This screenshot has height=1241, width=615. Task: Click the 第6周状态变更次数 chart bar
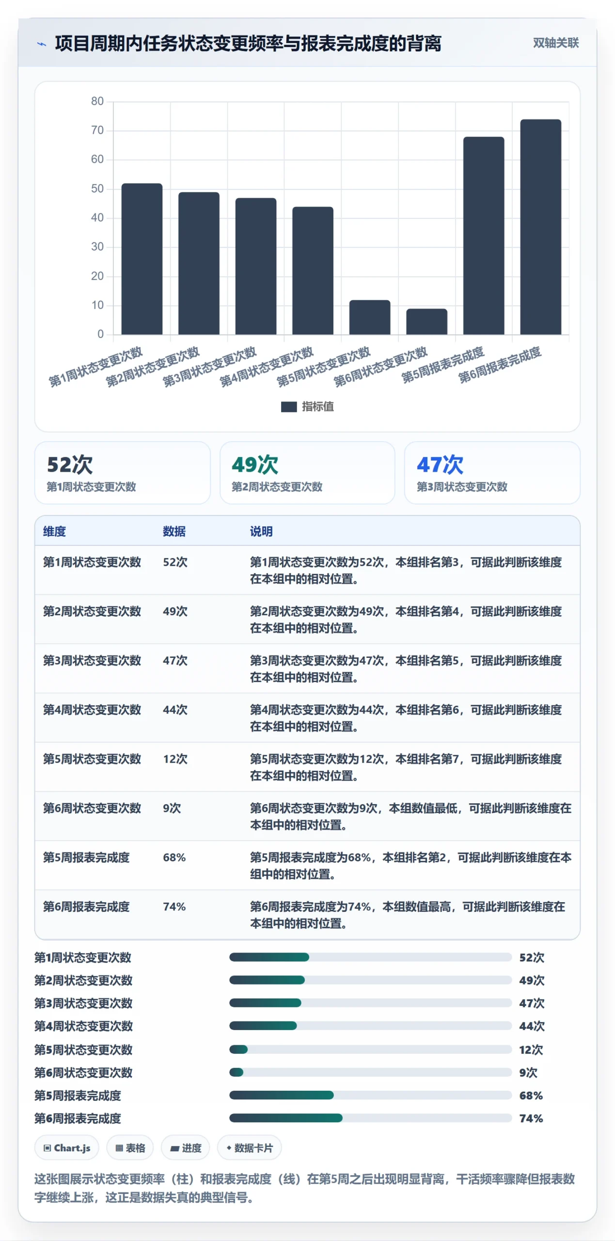coord(426,321)
